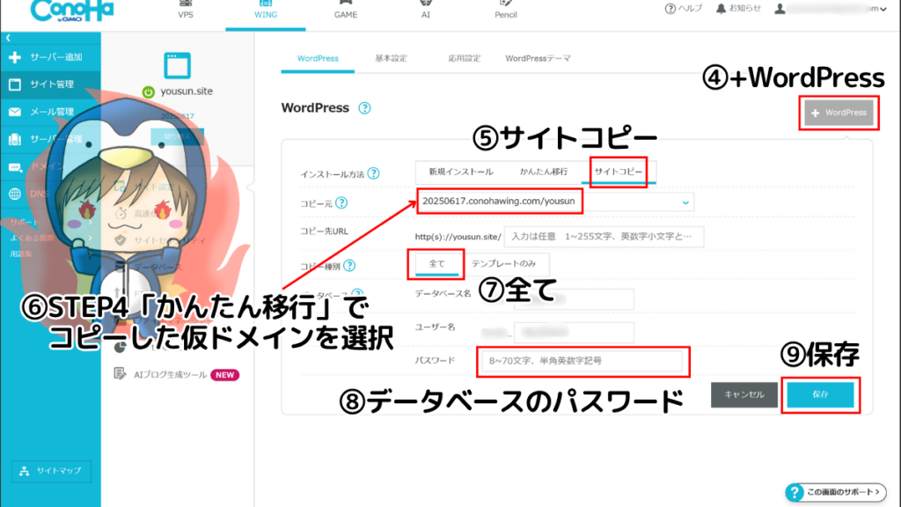Click the ドメイン sidebar icon
Viewport: 901px width, 507px height.
(x=15, y=166)
